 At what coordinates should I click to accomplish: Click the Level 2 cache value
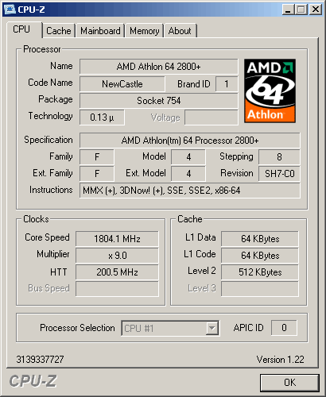coord(260,272)
